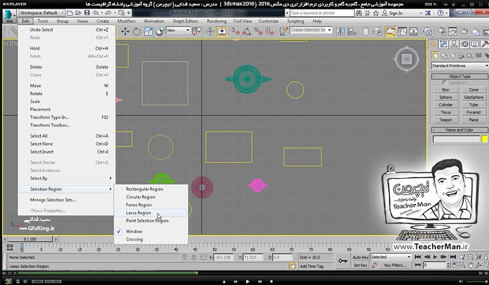Click the Save File floppy icon
Screen dimensions: 489x285
87,13
